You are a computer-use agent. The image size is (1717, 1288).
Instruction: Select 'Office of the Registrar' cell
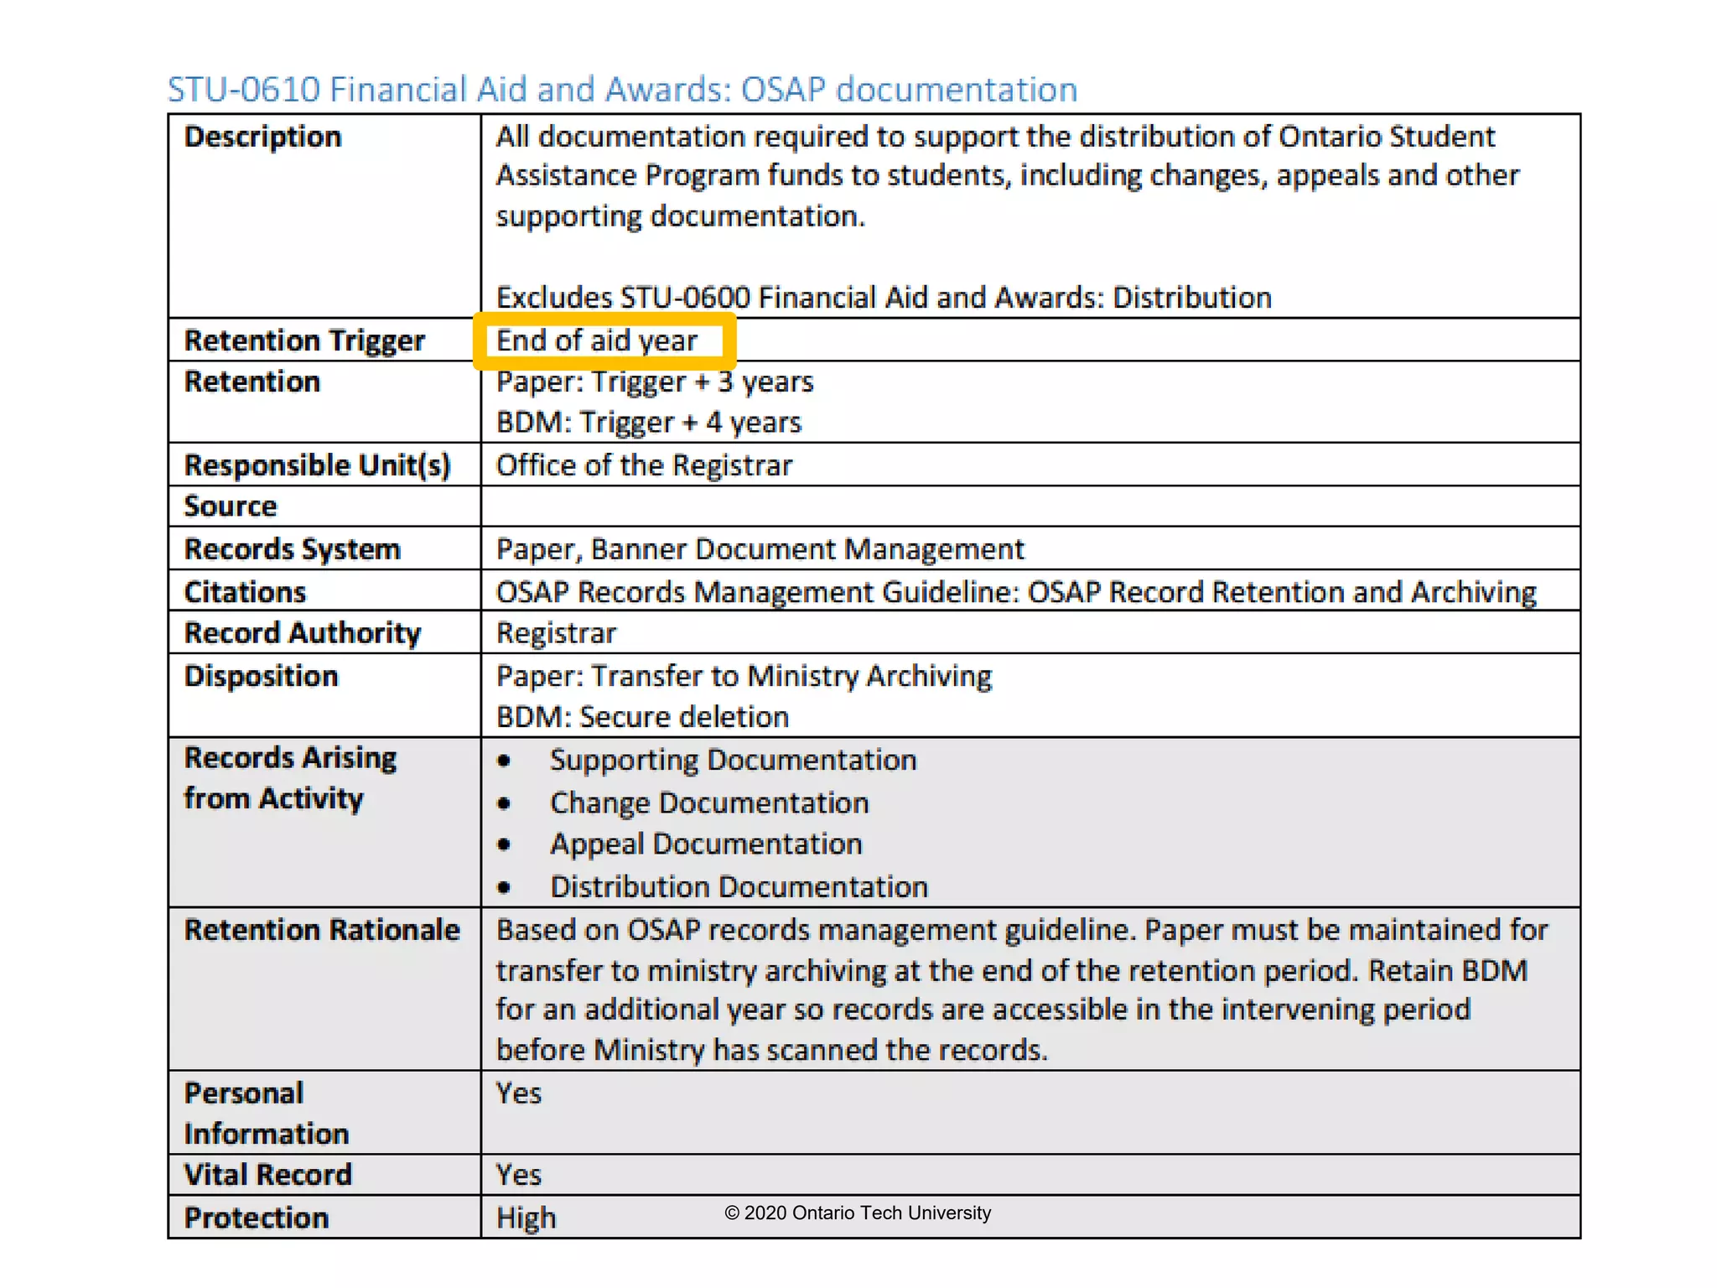click(x=643, y=465)
